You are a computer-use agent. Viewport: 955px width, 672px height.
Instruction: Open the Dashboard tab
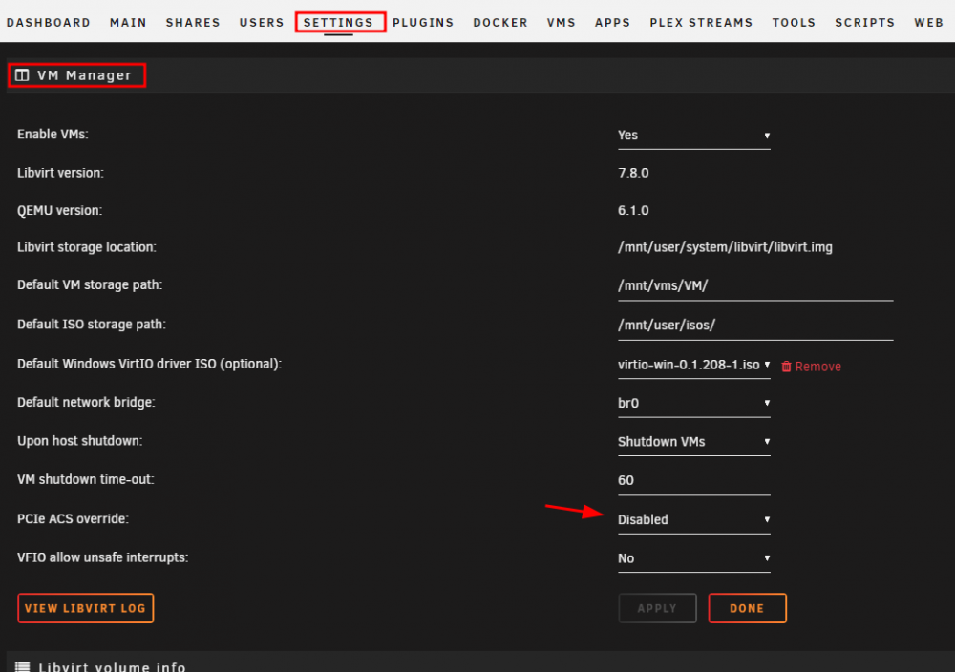point(48,23)
